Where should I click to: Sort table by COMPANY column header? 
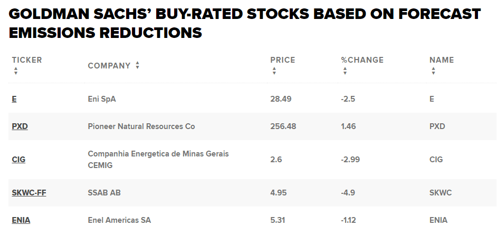point(109,66)
